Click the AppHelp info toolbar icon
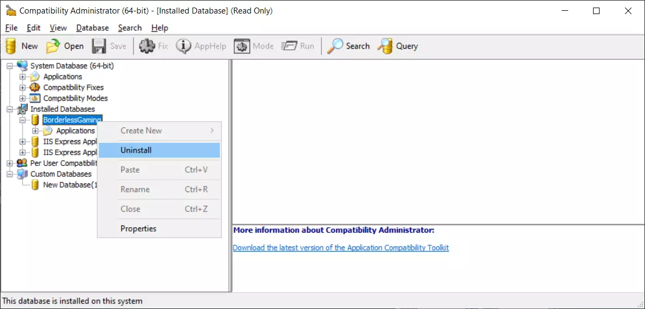This screenshot has height=309, width=645. [x=183, y=46]
